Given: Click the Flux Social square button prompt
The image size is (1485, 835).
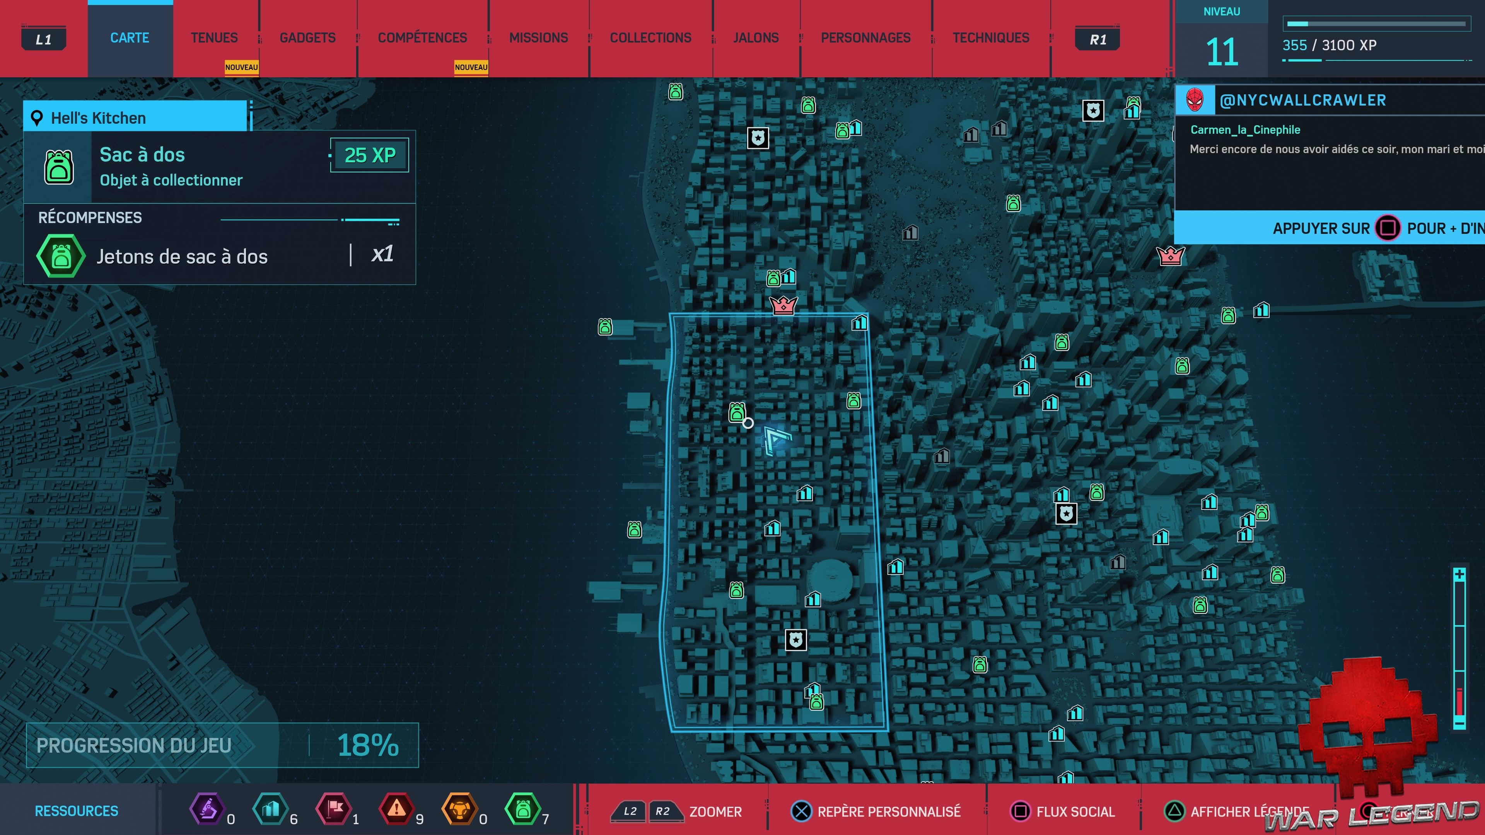Looking at the screenshot, I should (1021, 811).
